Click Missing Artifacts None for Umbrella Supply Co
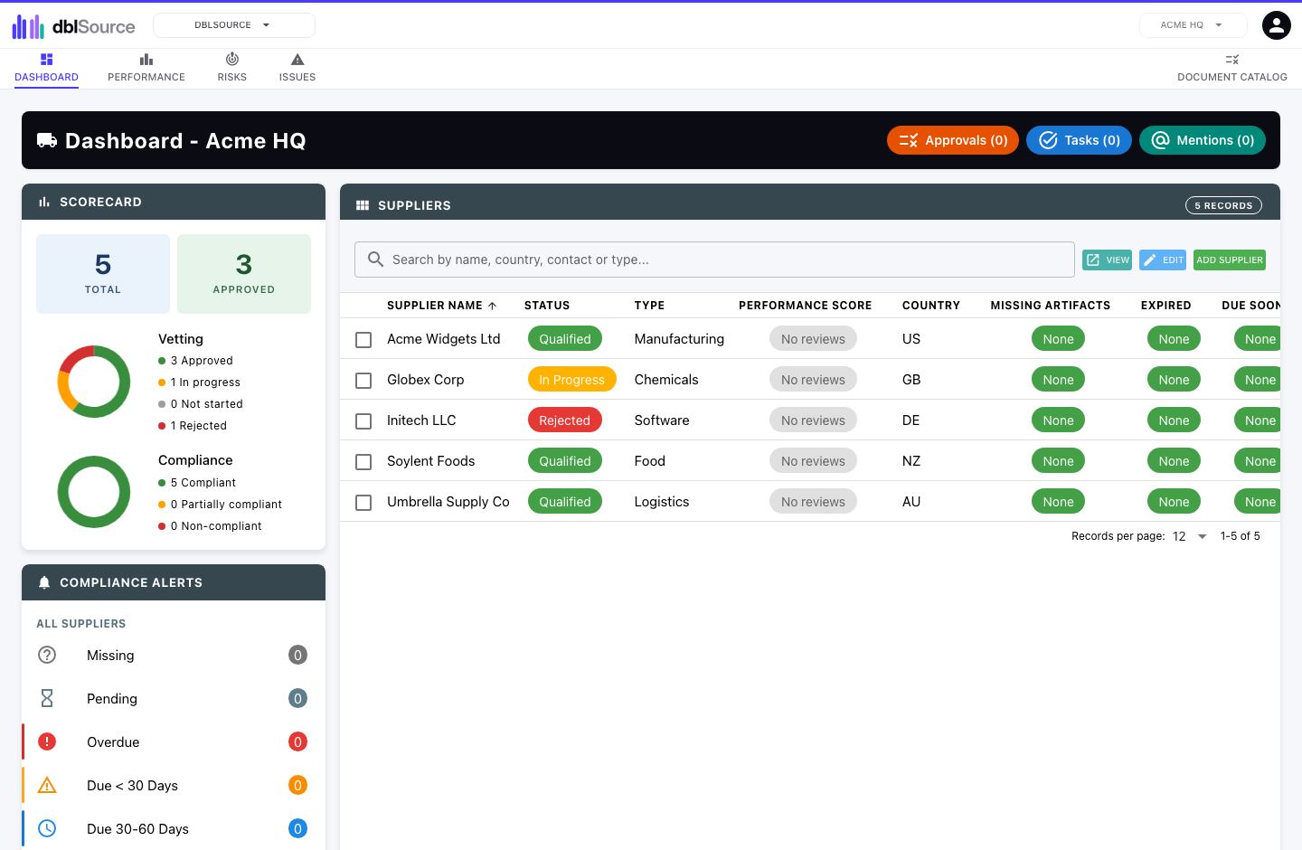Screen dimensions: 1302x850 click(1058, 502)
